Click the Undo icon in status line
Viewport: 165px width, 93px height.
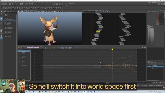(14, 4)
